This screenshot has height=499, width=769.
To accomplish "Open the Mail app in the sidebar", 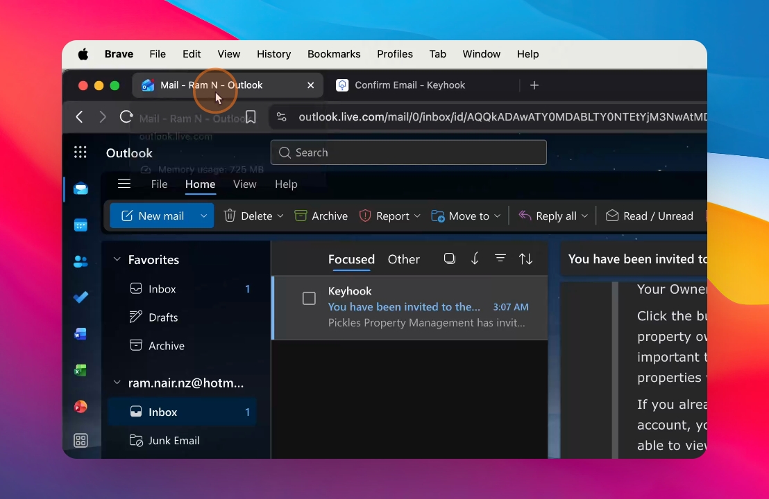I will click(x=81, y=189).
